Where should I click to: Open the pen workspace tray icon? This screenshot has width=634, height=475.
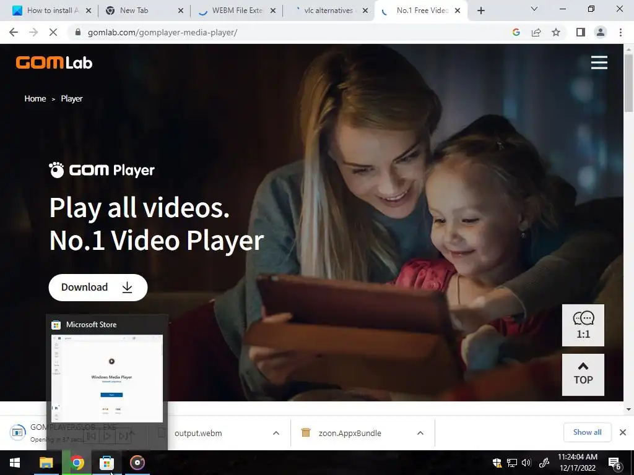[x=544, y=463]
